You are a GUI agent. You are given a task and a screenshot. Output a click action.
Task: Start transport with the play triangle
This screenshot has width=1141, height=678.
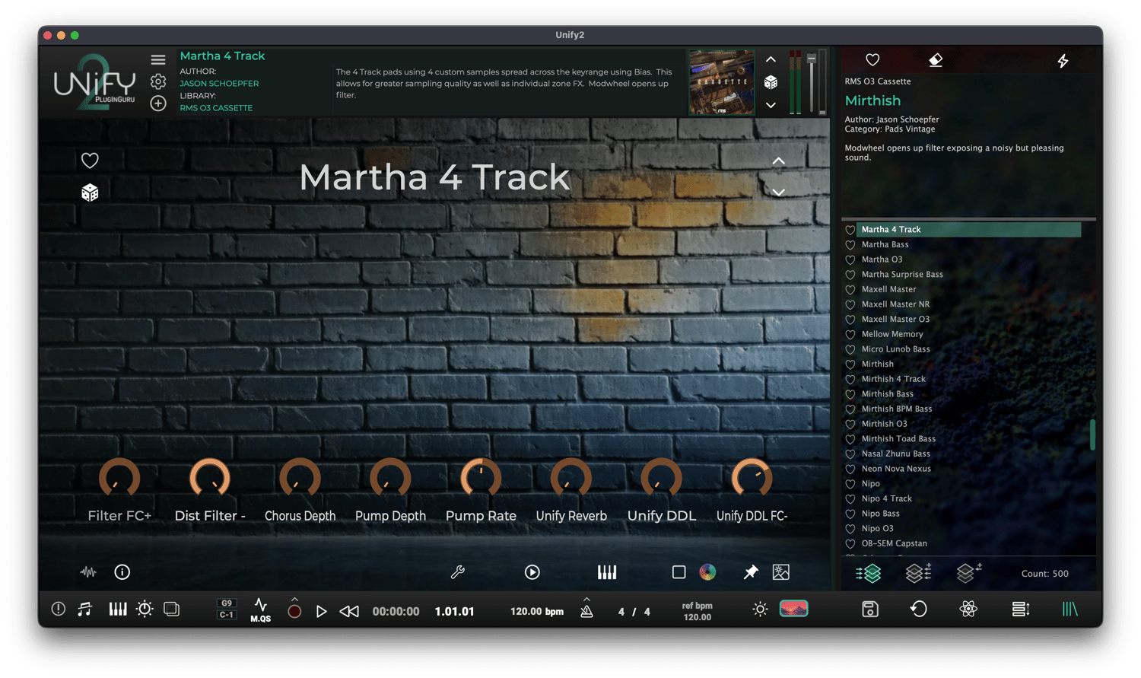click(x=321, y=611)
